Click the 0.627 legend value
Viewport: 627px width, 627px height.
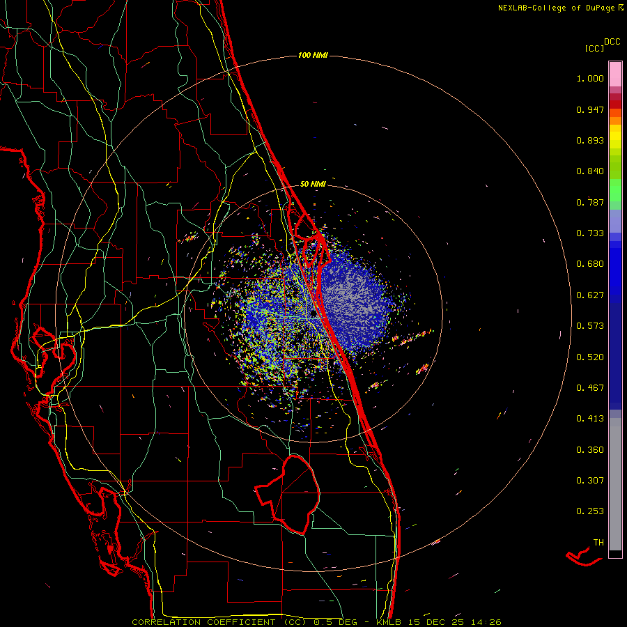coord(590,295)
